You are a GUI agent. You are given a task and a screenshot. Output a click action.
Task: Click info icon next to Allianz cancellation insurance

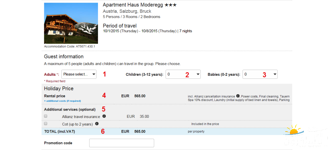tap(238, 96)
